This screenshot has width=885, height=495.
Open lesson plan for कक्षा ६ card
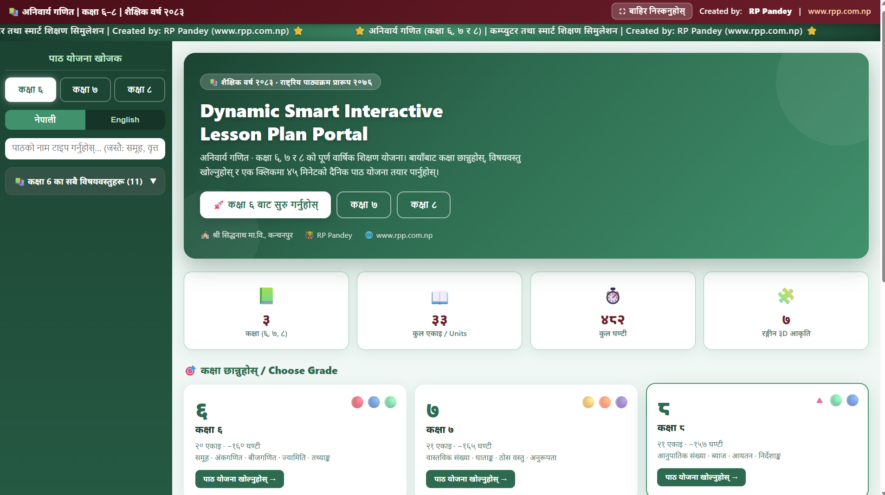click(x=239, y=479)
